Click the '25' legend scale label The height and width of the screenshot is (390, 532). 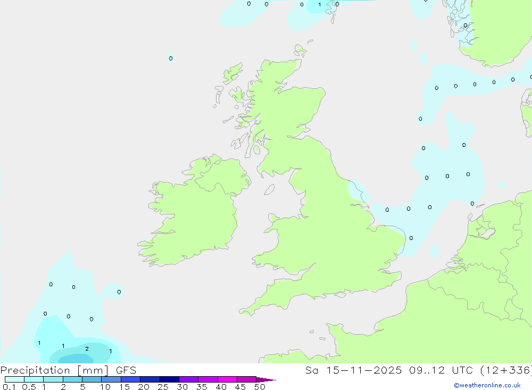pyautogui.click(x=163, y=387)
